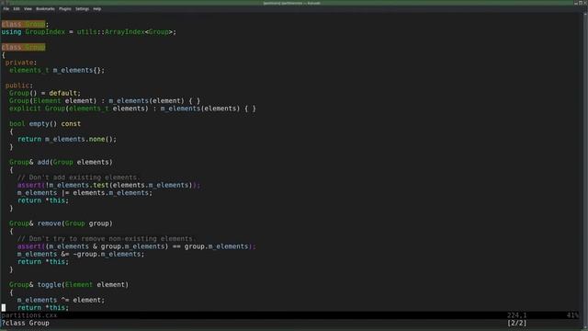Image resolution: width=588 pixels, height=331 pixels.
Task: Click the assert line comparing 'group.m_elements'
Action: [137, 246]
